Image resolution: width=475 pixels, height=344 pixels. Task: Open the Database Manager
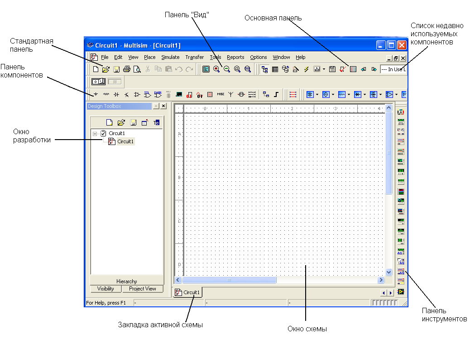pyautogui.click(x=285, y=69)
